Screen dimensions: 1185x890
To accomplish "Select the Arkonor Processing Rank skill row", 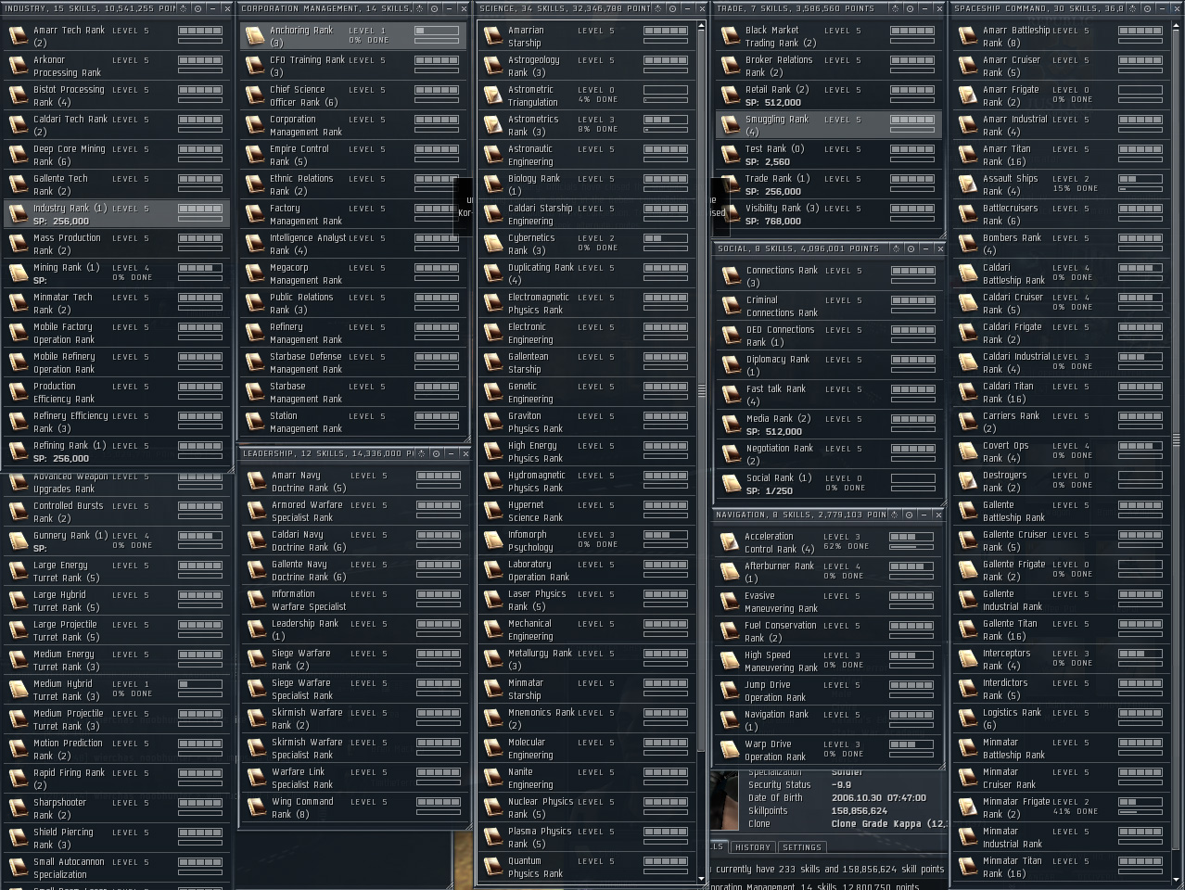I will [x=117, y=66].
